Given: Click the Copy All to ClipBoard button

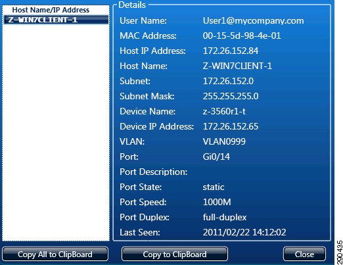Looking at the screenshot, I should 55,254.
